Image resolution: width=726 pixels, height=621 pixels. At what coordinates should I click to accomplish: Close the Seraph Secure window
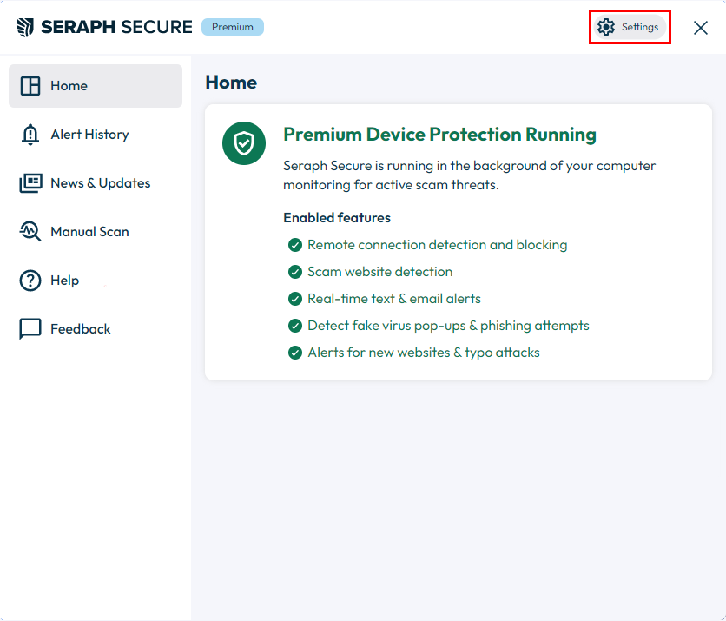click(701, 28)
